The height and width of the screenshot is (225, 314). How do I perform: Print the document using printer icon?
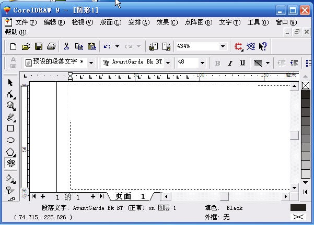[51, 46]
